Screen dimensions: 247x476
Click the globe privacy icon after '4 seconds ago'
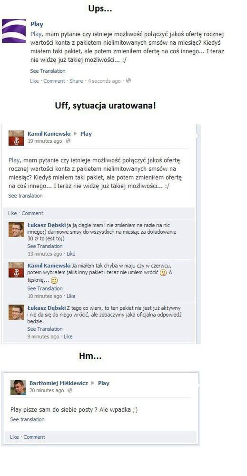pyautogui.click(x=128, y=81)
